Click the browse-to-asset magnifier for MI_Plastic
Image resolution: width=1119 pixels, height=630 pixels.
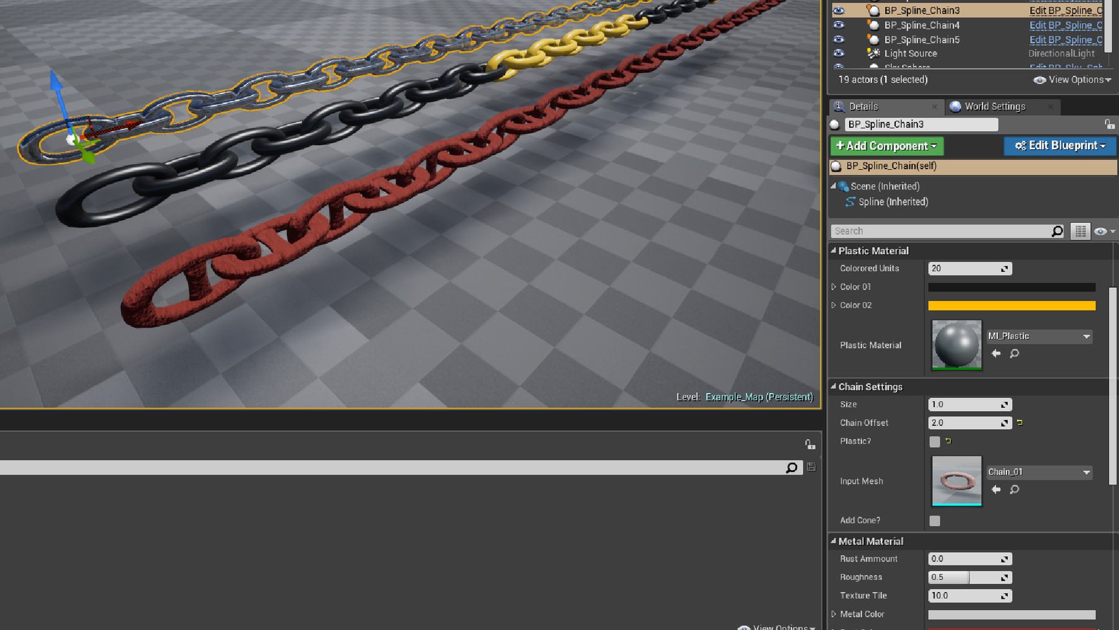coord(1015,353)
